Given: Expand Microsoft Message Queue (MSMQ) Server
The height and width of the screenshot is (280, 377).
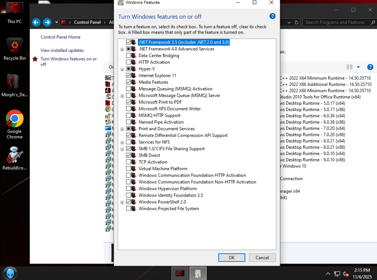Looking at the screenshot, I should click(122, 96).
